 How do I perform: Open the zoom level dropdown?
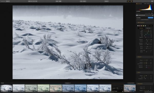[29, 1]
